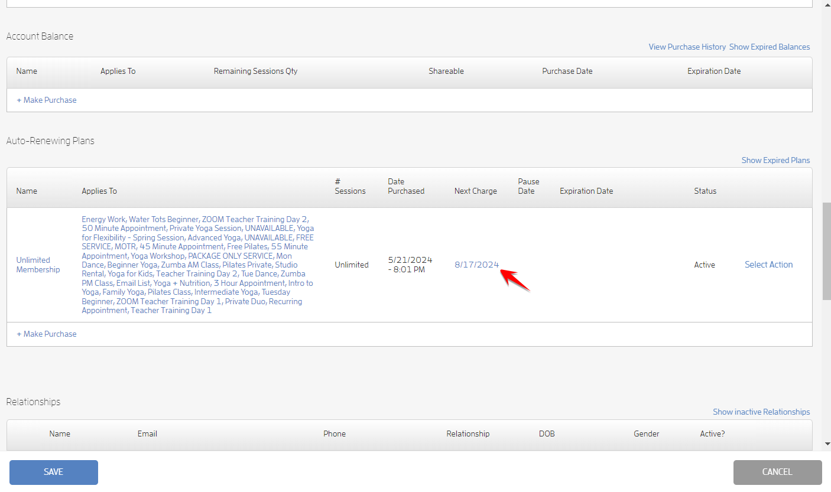This screenshot has height=492, width=831.
Task: Open Select Action for Unlimited Membership
Action: (x=768, y=265)
